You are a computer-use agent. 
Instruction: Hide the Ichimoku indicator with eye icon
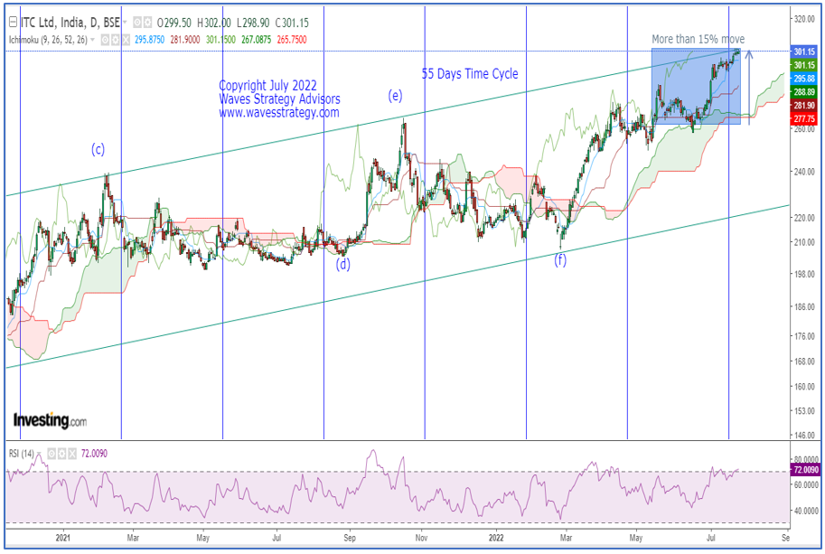pyautogui.click(x=105, y=40)
